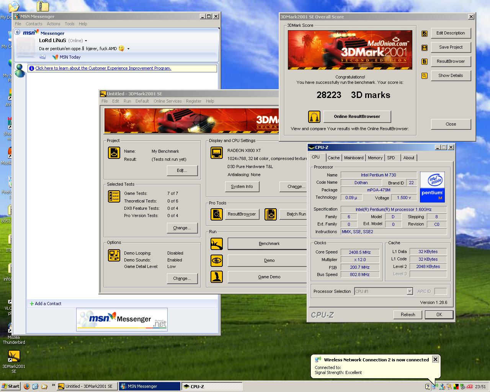Click Change... button under Options
Screen dimensions: 490x392
coord(182,278)
